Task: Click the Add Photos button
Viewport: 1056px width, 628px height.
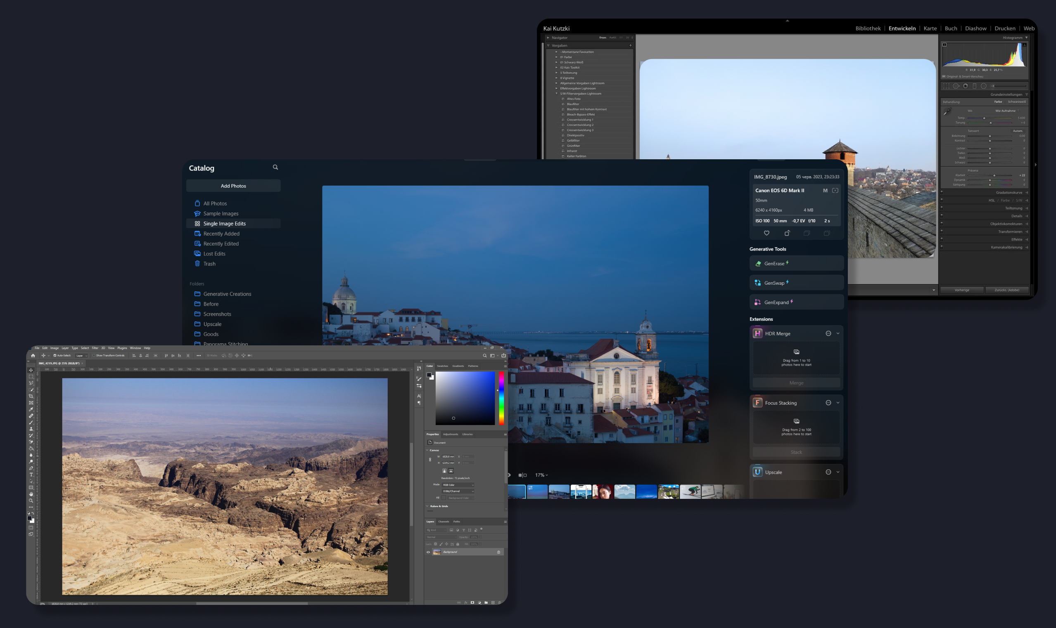Action: point(233,186)
